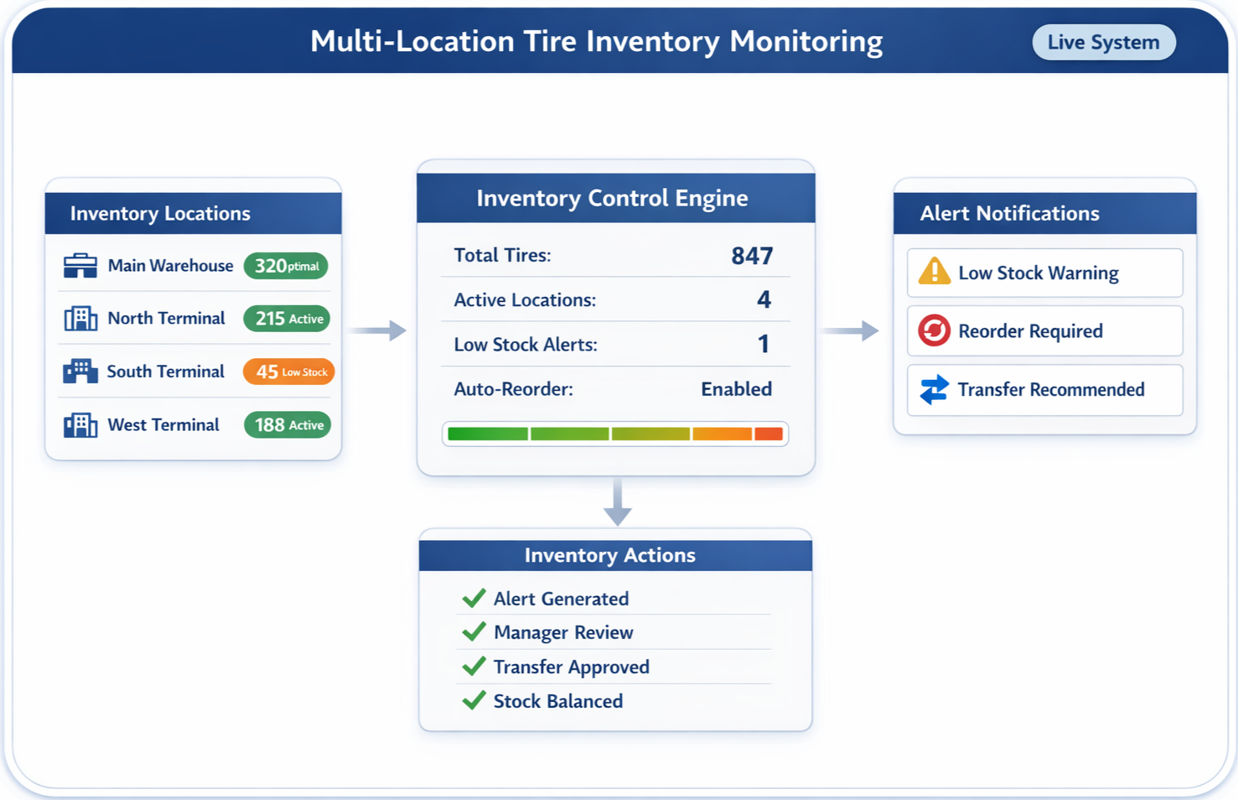Click the Low Stock Warning triangle icon
Viewport: 1238px width, 800px height.
pyautogui.click(x=933, y=272)
